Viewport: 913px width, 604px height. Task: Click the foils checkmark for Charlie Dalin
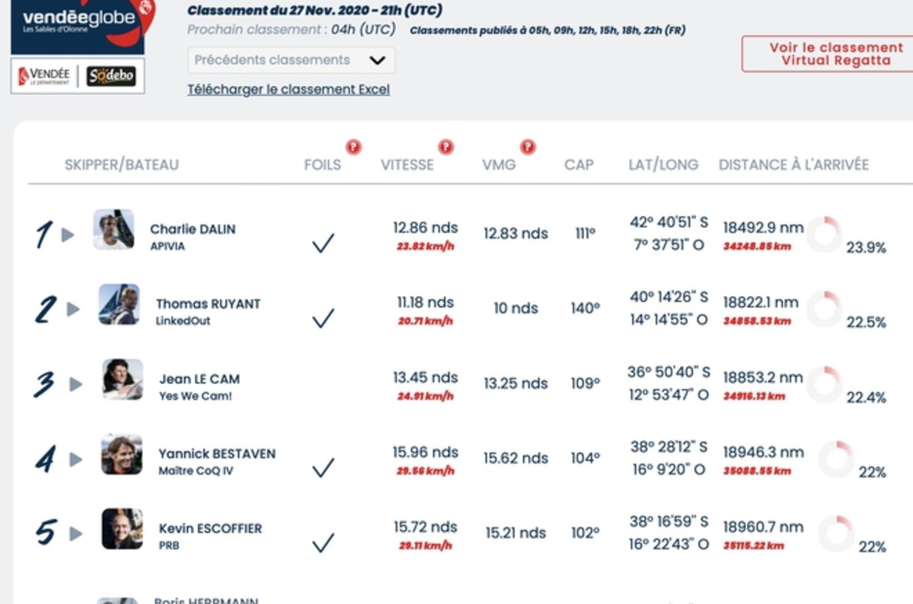tap(323, 243)
